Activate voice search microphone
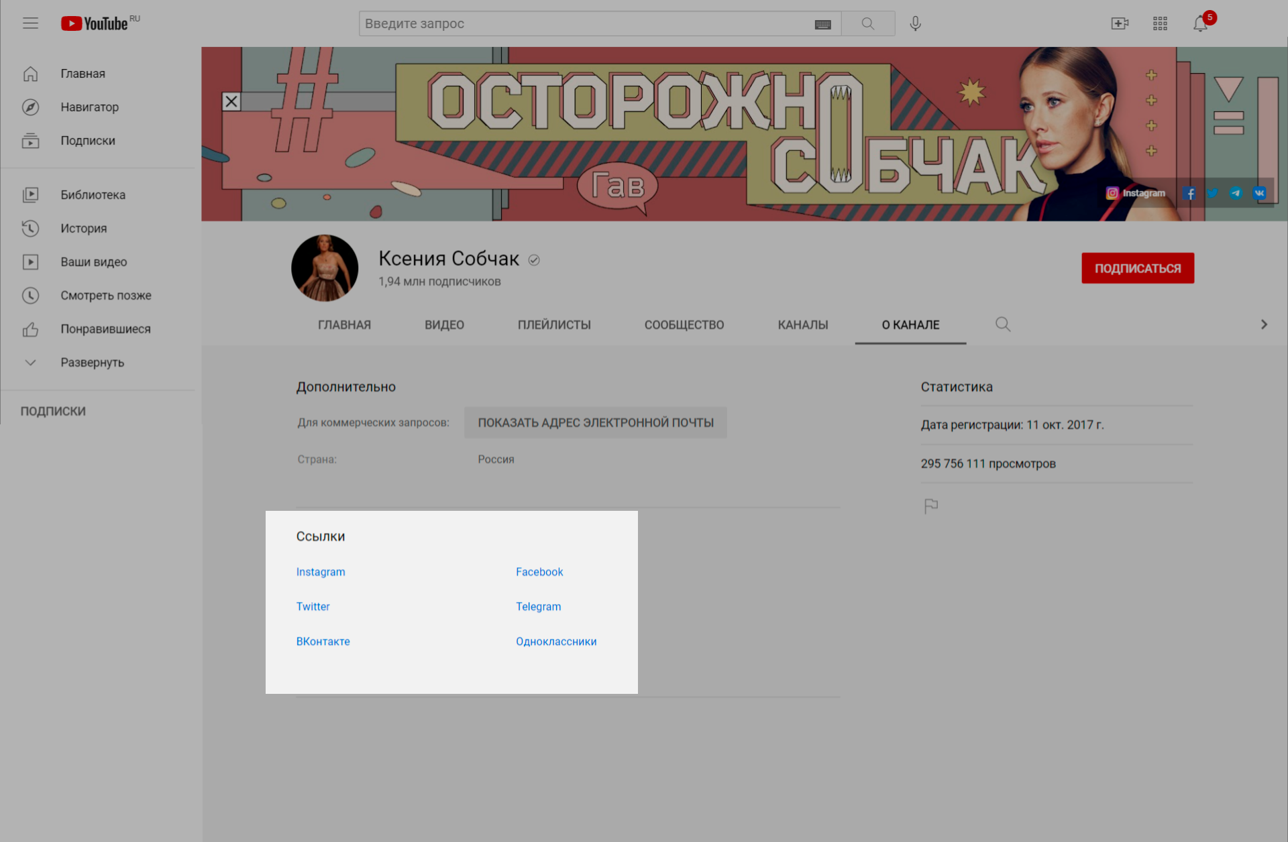Image resolution: width=1288 pixels, height=842 pixels. [915, 23]
